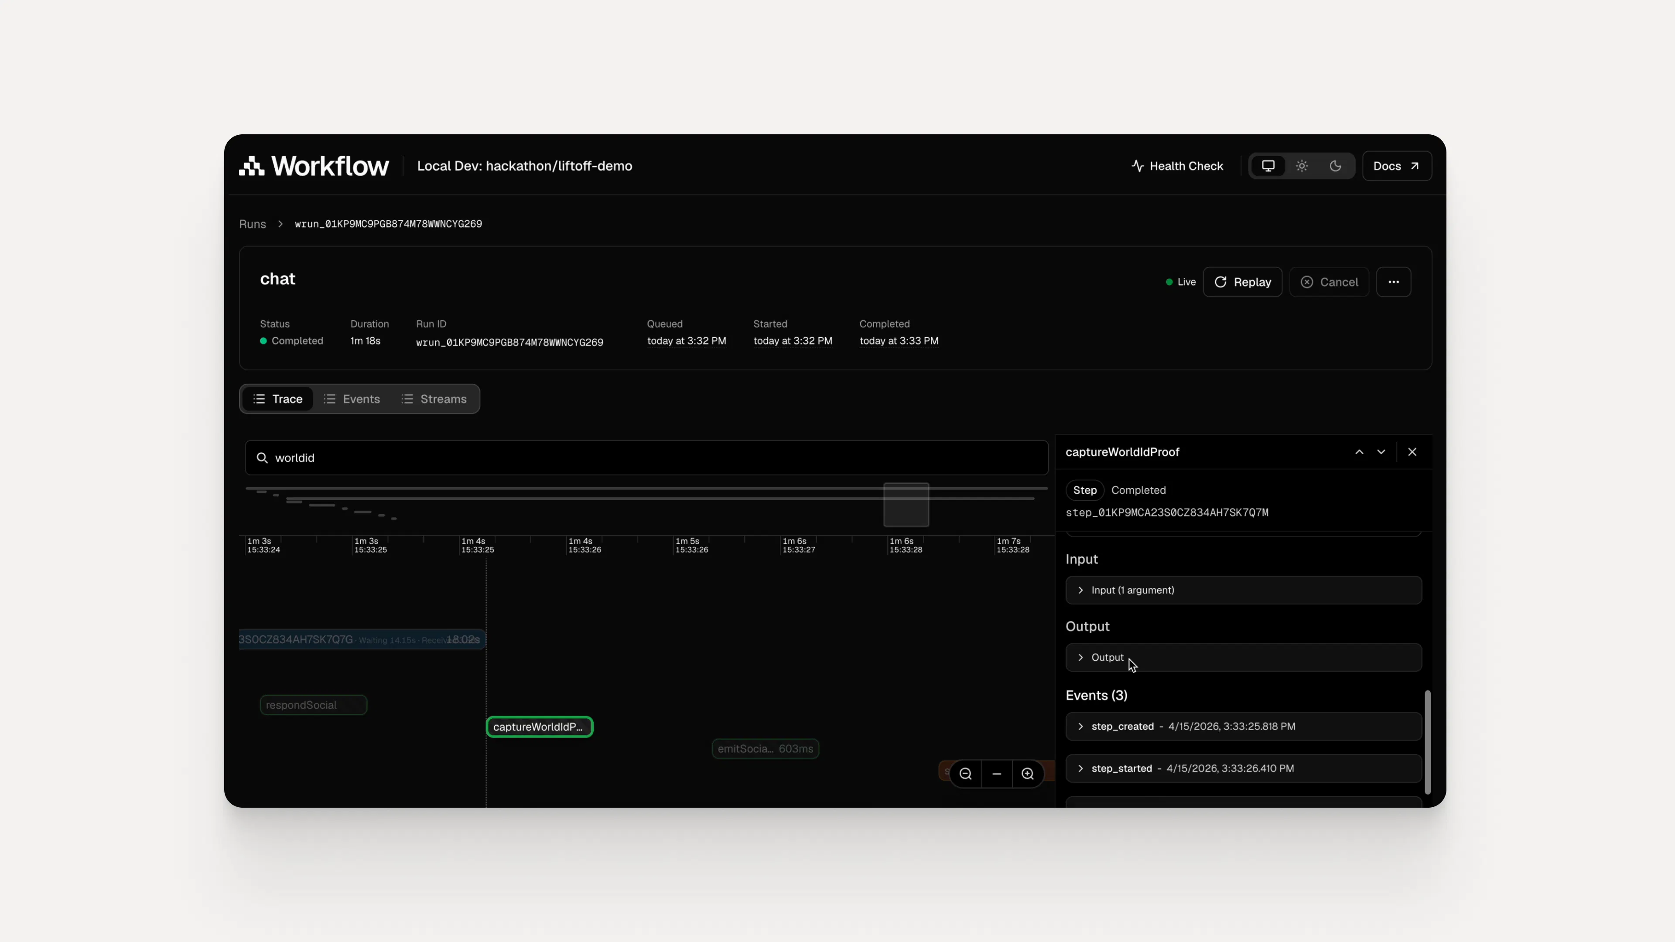Click the zoom in magnifier icon
The width and height of the screenshot is (1675, 942).
point(1027,774)
